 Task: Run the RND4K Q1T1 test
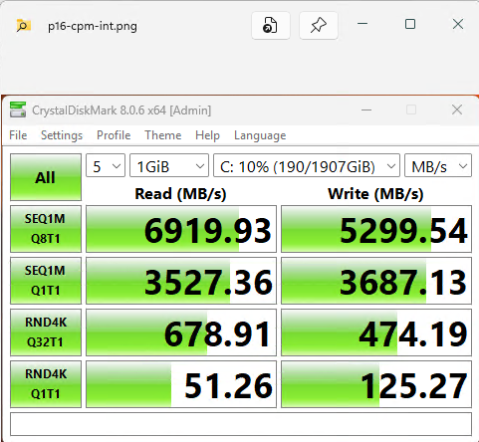click(x=46, y=384)
